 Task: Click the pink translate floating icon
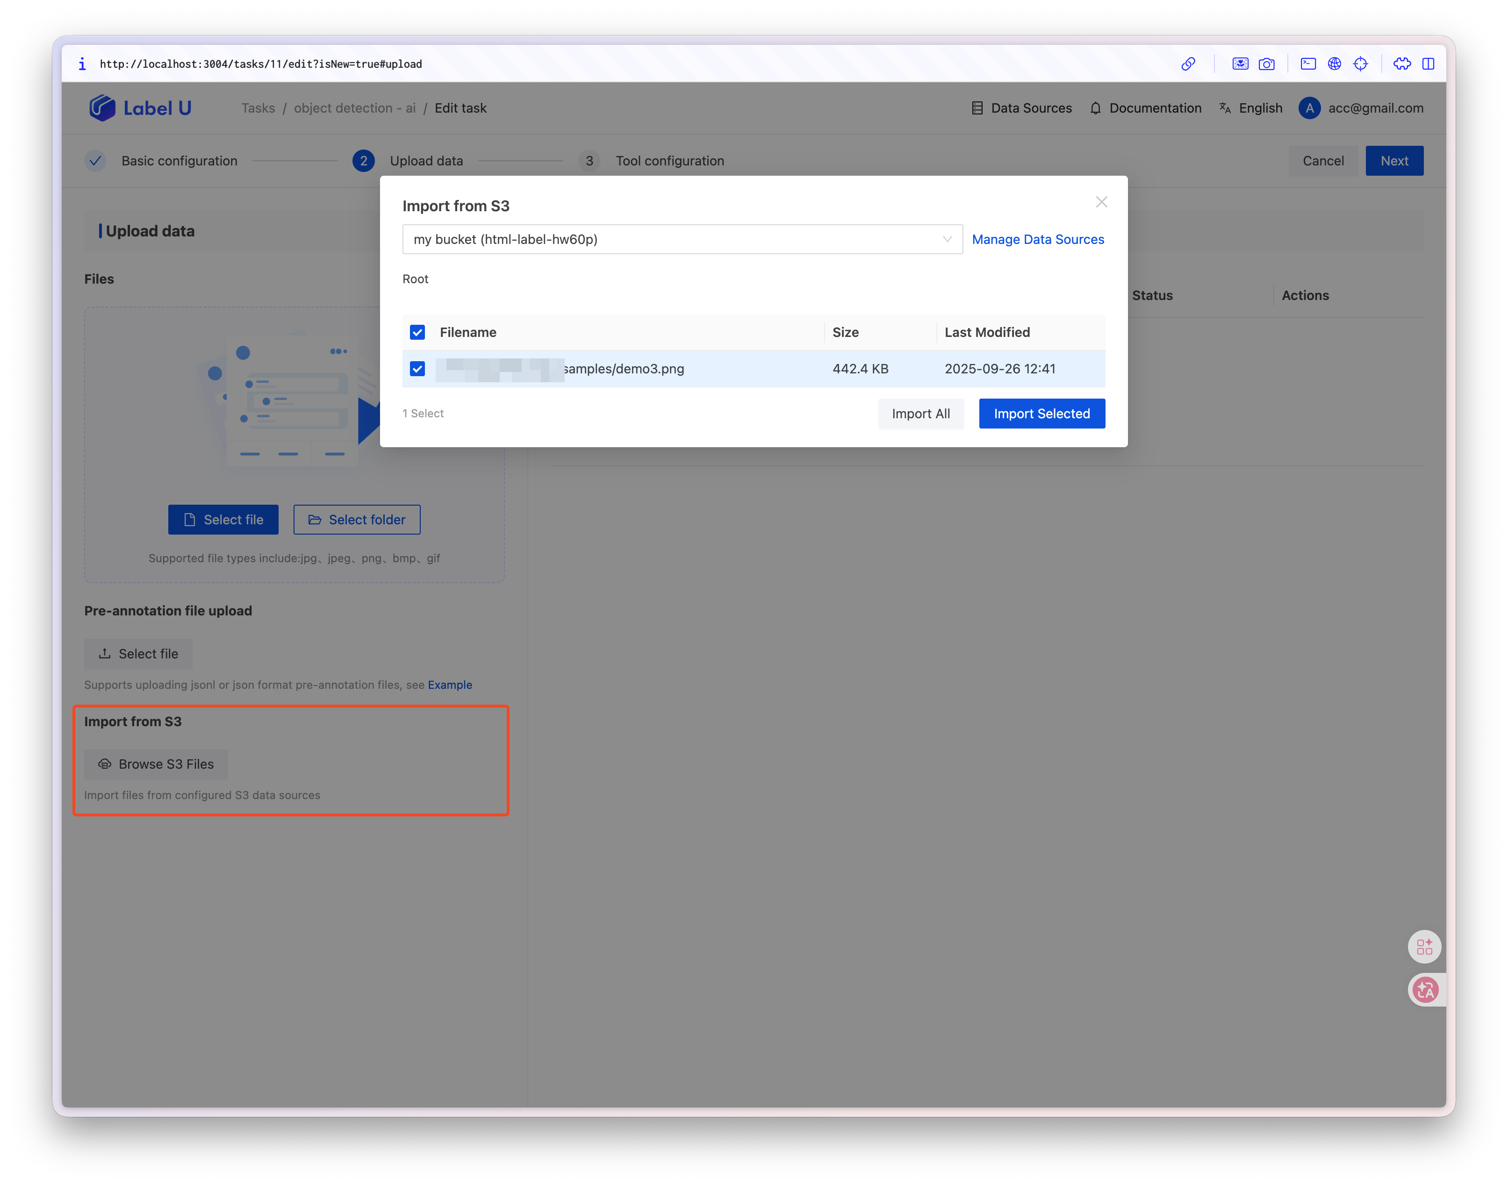pos(1425,989)
